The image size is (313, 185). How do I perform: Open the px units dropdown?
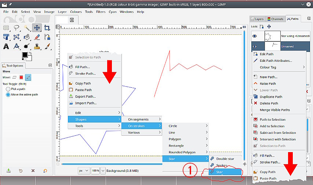coord(83,171)
